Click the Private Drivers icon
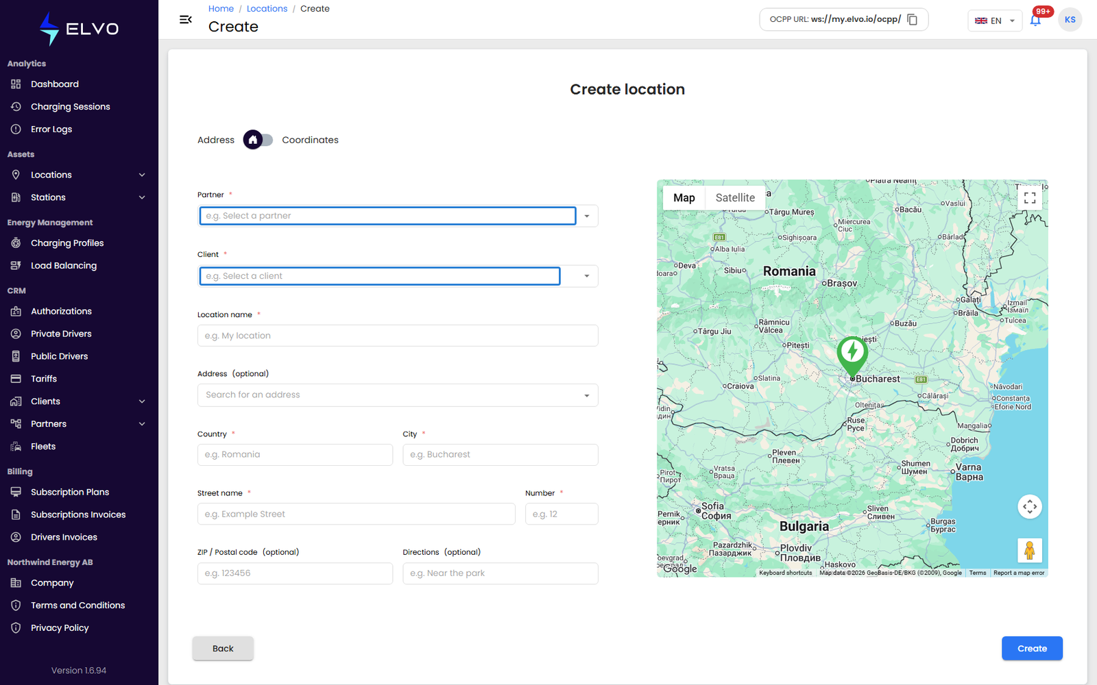This screenshot has height=685, width=1097. point(16,334)
